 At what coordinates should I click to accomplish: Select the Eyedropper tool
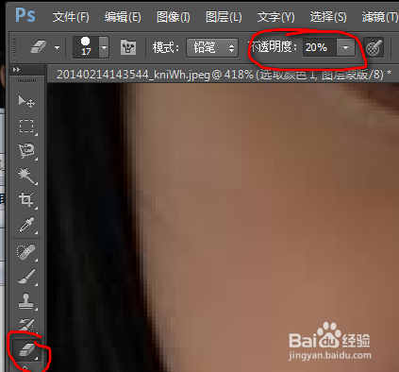click(26, 225)
